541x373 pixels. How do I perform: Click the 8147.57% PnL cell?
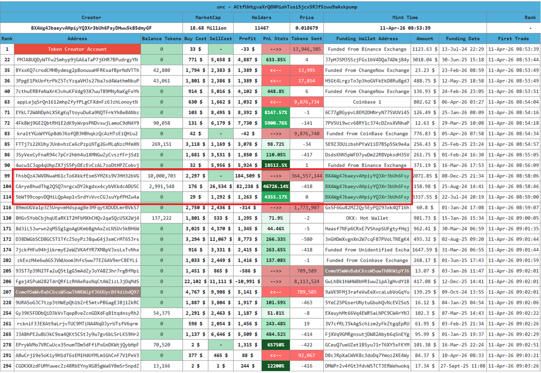click(x=276, y=113)
